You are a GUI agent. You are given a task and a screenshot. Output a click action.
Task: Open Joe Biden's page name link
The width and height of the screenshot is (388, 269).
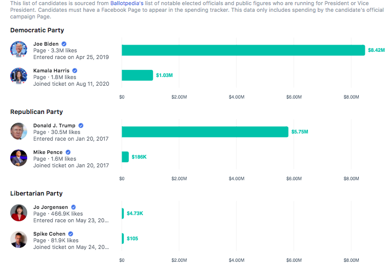point(46,44)
